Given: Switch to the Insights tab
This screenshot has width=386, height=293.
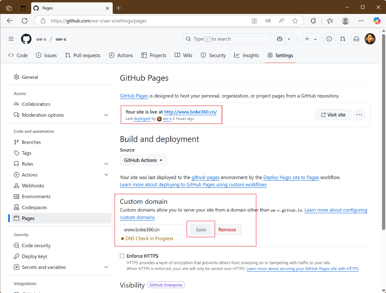Looking at the screenshot, I should coord(247,55).
